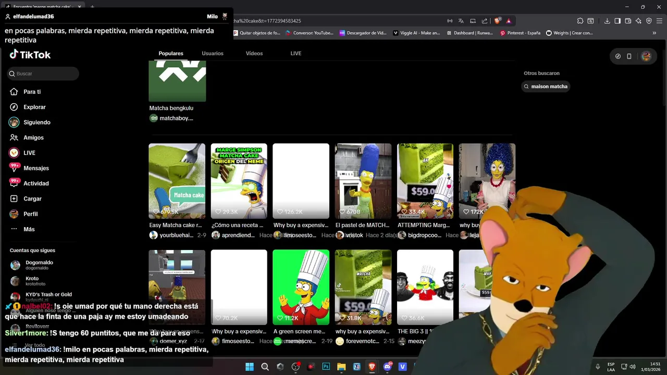This screenshot has height=375, width=667.
Task: Open El pastel de MATCHA video
Action: coord(363,181)
